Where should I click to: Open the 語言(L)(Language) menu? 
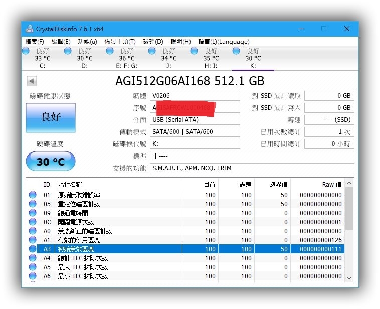(224, 42)
